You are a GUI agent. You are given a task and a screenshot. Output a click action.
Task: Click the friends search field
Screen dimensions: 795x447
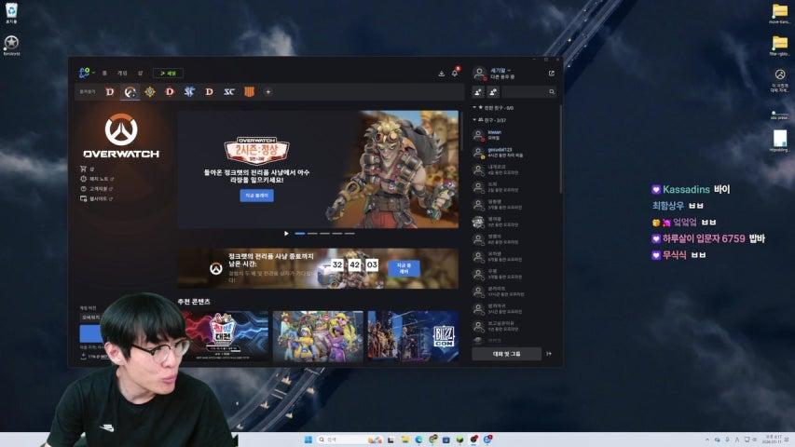coord(529,92)
